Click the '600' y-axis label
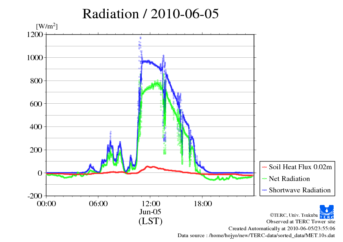The image size is (343, 242). click(x=36, y=104)
